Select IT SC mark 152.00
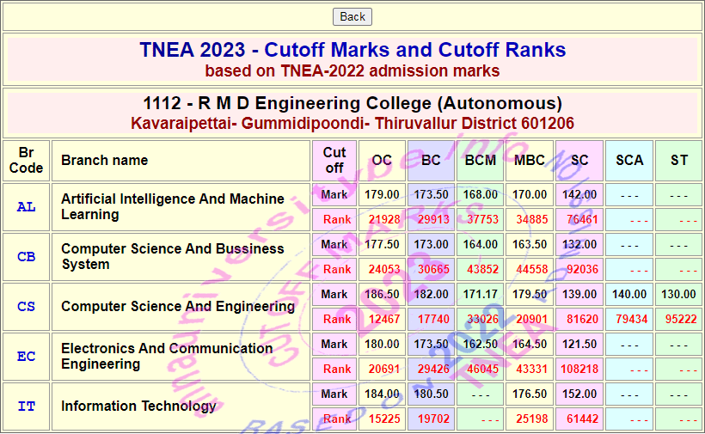The height and width of the screenshot is (434, 705). (579, 394)
